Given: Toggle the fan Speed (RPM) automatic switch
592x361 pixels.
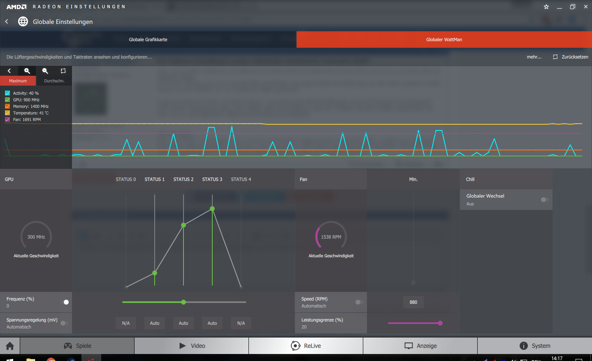Looking at the screenshot, I should point(359,302).
